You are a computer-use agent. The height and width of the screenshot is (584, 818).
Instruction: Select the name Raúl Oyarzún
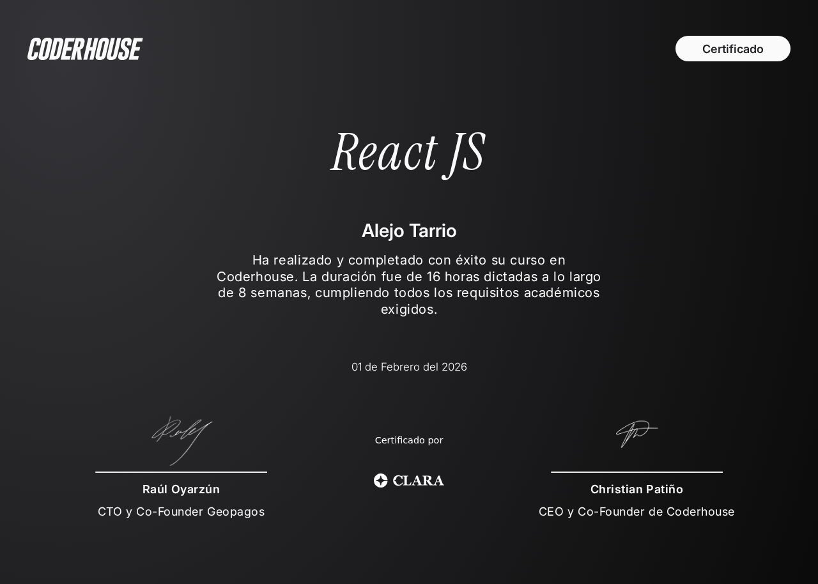[x=181, y=489]
